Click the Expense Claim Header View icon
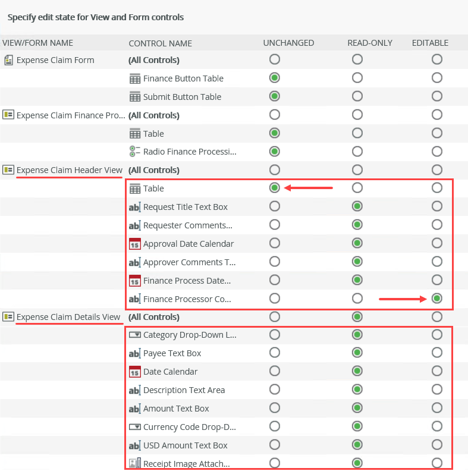Image resolution: width=468 pixels, height=471 pixels. point(8,170)
